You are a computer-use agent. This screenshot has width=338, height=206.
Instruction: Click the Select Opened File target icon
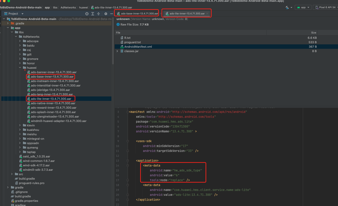pyautogui.click(x=87, y=14)
